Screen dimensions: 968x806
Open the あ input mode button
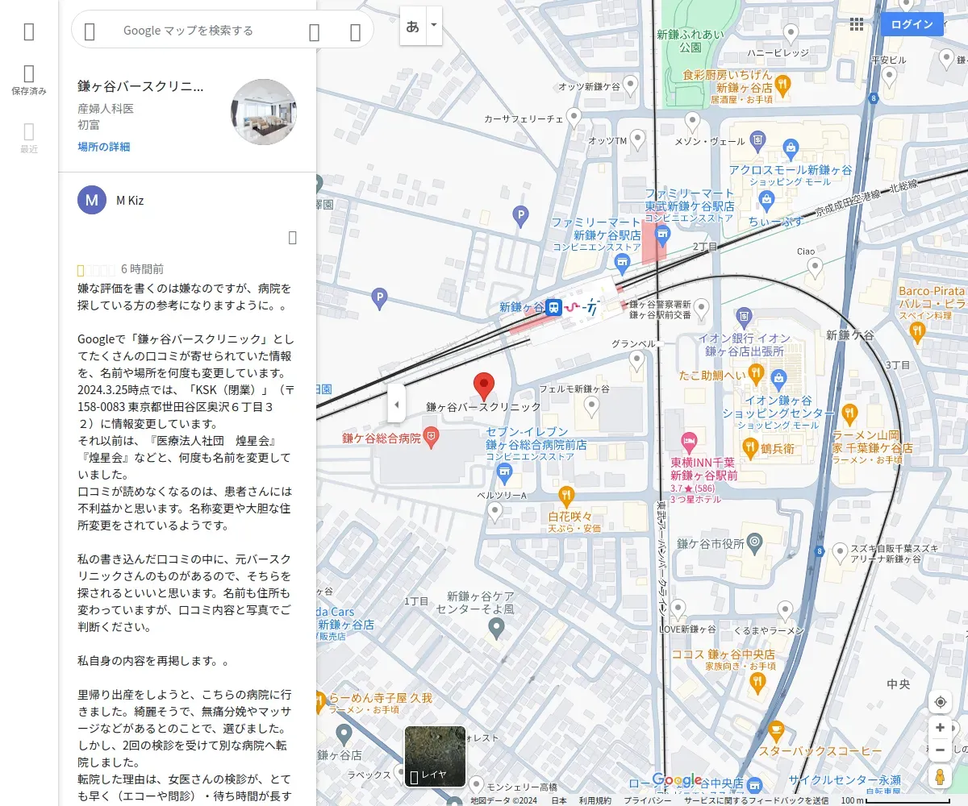pos(413,26)
